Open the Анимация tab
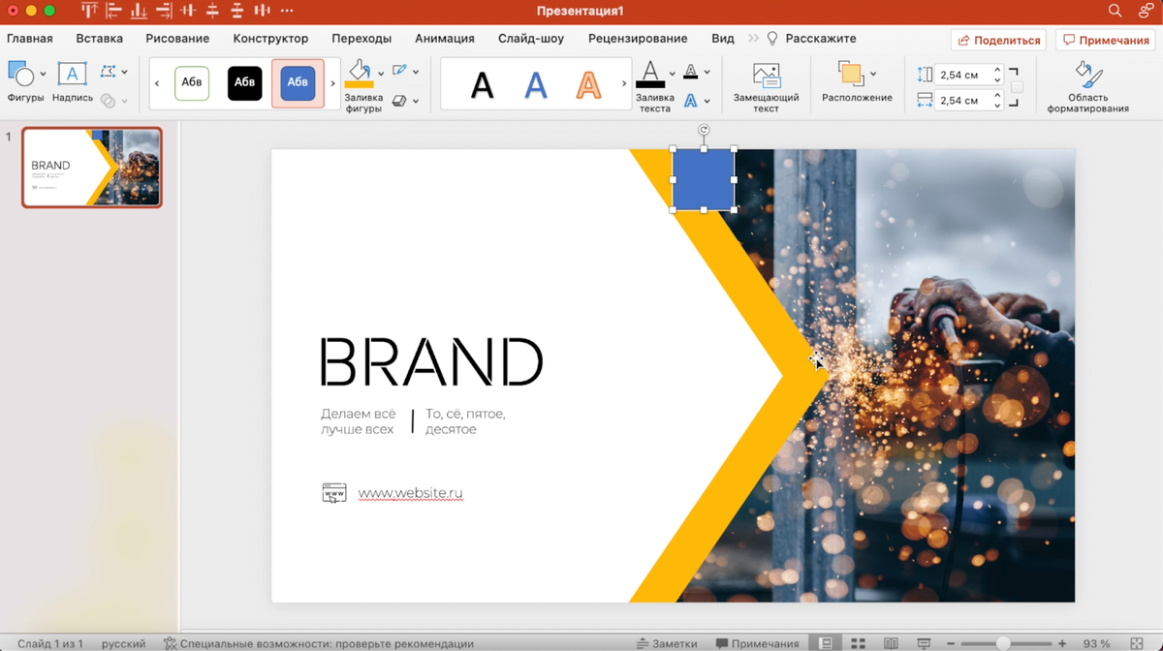 click(x=445, y=39)
